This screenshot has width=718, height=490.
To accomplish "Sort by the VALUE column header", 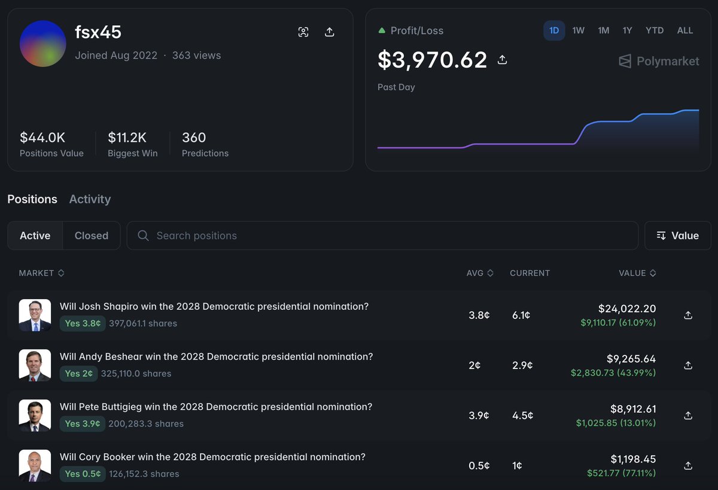I will (x=637, y=273).
